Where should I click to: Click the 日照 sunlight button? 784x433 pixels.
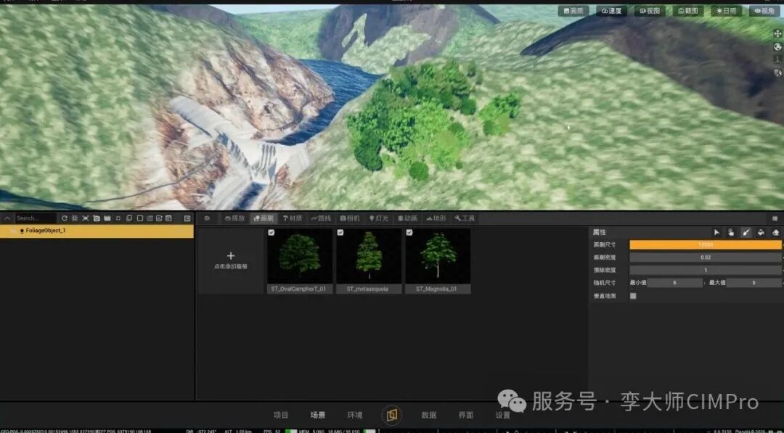tap(727, 11)
